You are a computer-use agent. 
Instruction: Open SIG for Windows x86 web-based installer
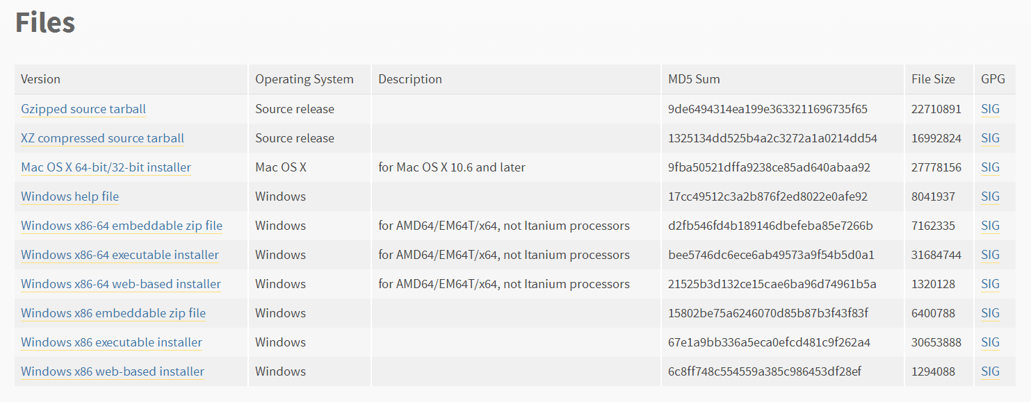990,371
